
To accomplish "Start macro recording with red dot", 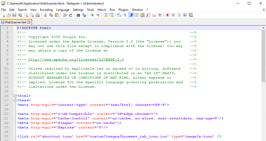I will pos(167,15).
